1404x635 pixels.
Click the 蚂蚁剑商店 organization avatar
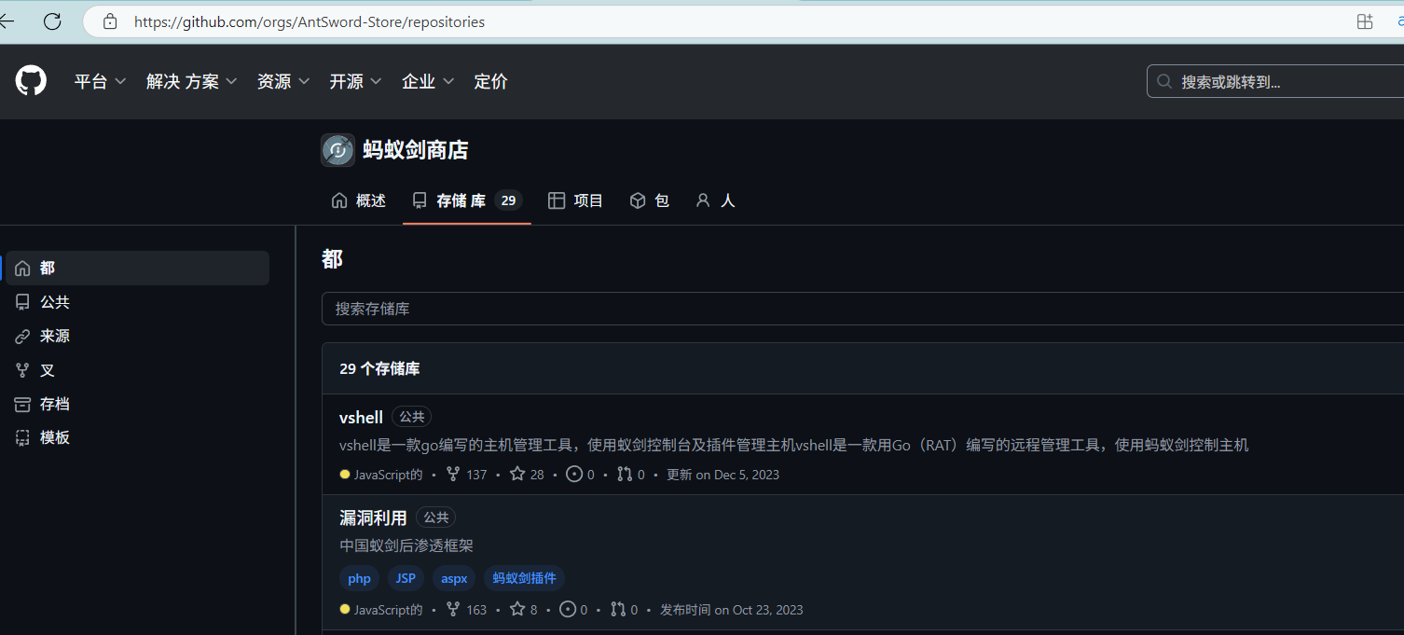tap(337, 149)
